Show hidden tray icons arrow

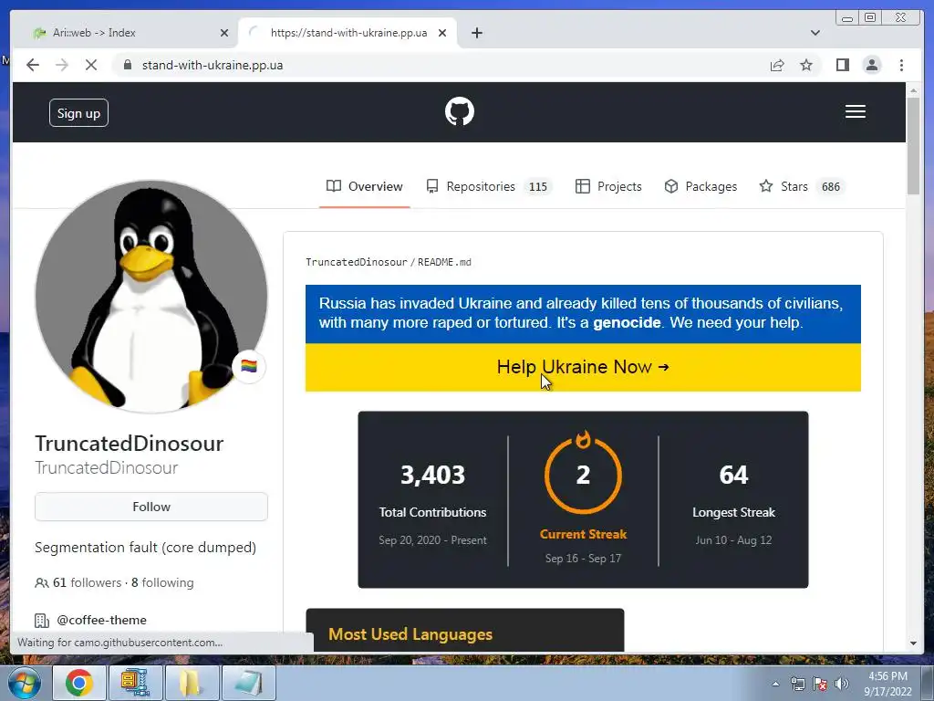pyautogui.click(x=775, y=684)
